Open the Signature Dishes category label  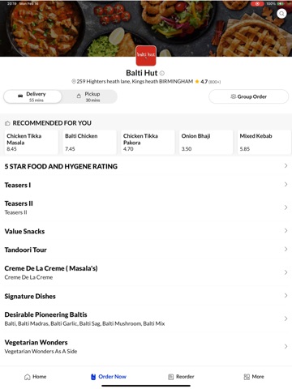pyautogui.click(x=30, y=297)
